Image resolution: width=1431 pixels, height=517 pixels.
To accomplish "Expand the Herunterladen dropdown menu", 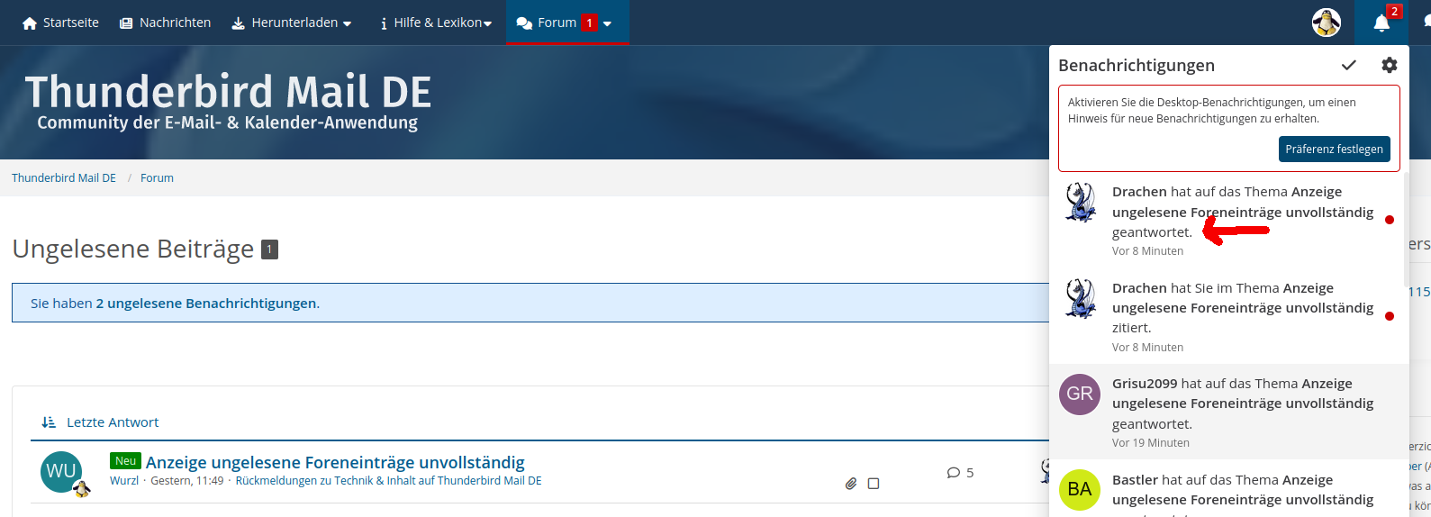I will tap(292, 23).
